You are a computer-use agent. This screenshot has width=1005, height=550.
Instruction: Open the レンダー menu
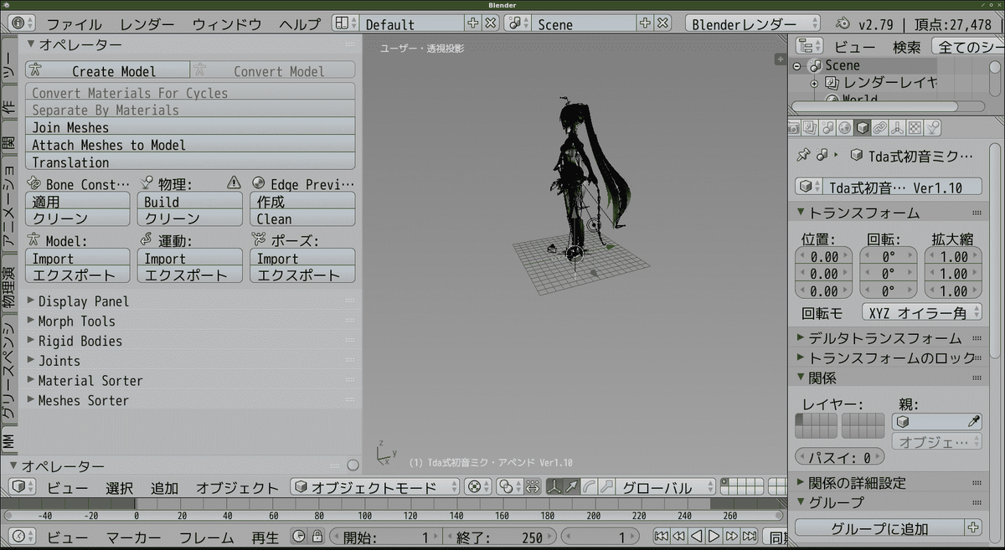click(x=147, y=24)
